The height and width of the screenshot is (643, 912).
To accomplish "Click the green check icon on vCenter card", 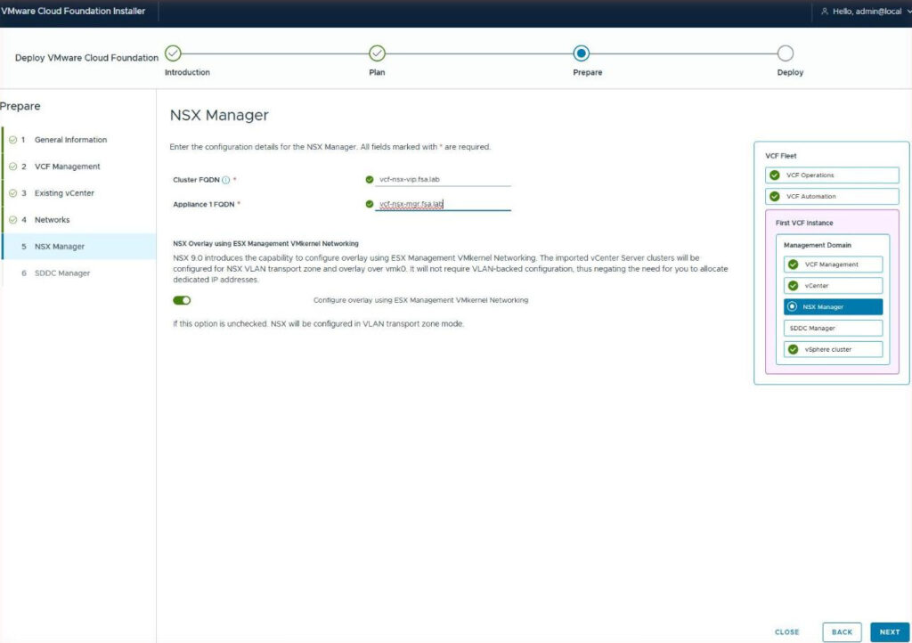I will (x=793, y=286).
